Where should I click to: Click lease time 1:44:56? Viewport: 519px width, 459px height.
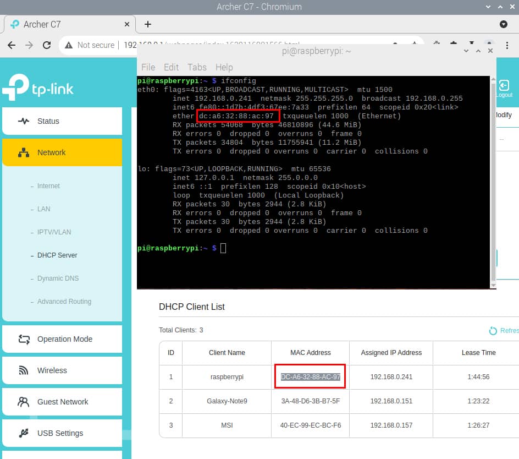478,377
